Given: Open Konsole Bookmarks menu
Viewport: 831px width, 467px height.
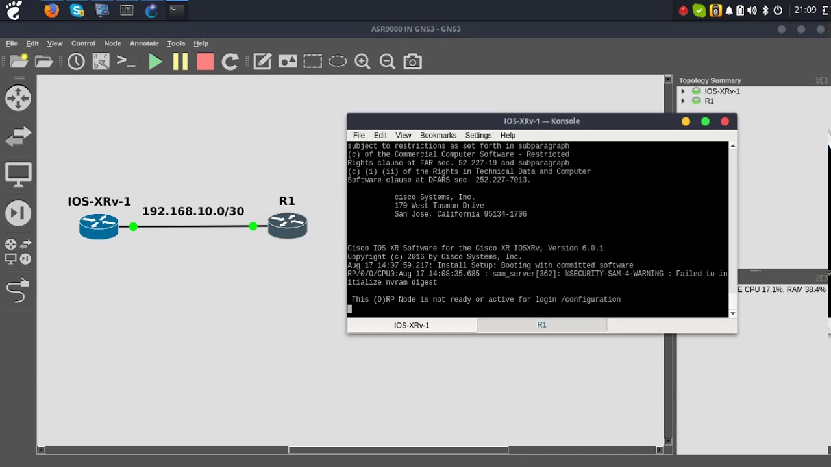Looking at the screenshot, I should click(438, 135).
